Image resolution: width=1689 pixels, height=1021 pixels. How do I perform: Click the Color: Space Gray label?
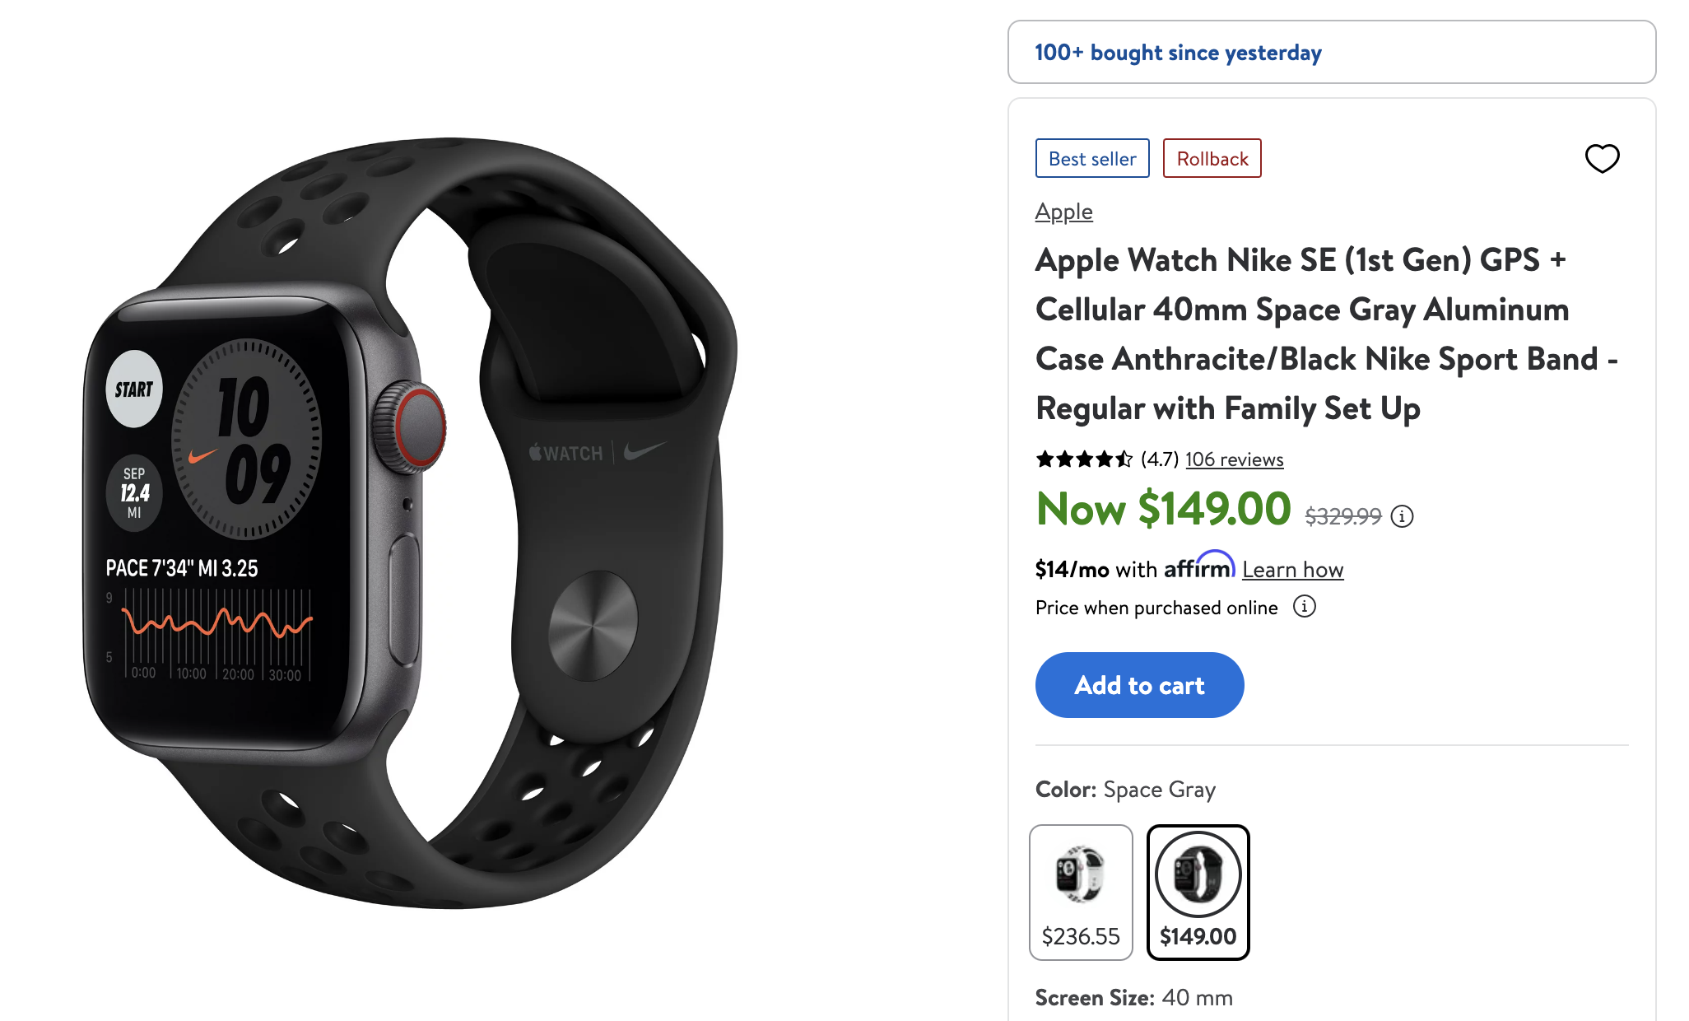coord(1125,790)
